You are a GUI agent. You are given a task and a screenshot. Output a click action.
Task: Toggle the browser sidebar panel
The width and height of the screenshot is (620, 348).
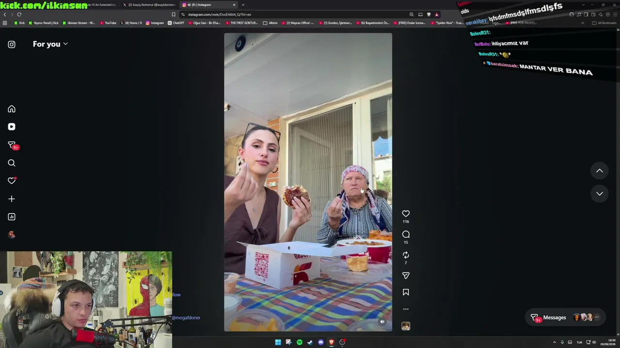586,14
